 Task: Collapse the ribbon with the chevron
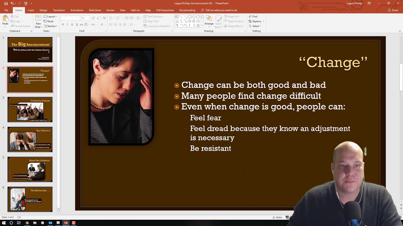[x=400, y=31]
